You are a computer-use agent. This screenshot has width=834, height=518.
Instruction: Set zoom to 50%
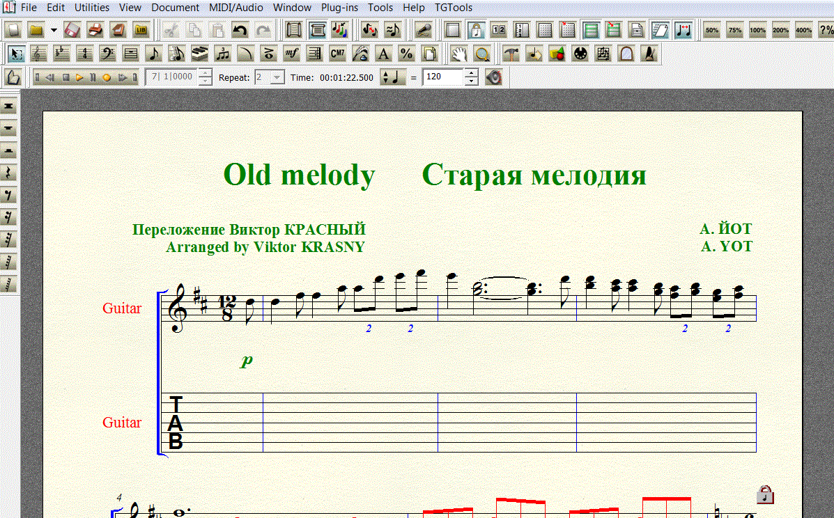coord(711,30)
